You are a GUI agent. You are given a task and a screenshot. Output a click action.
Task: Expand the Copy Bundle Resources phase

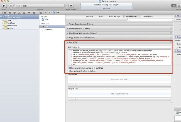point(68,38)
